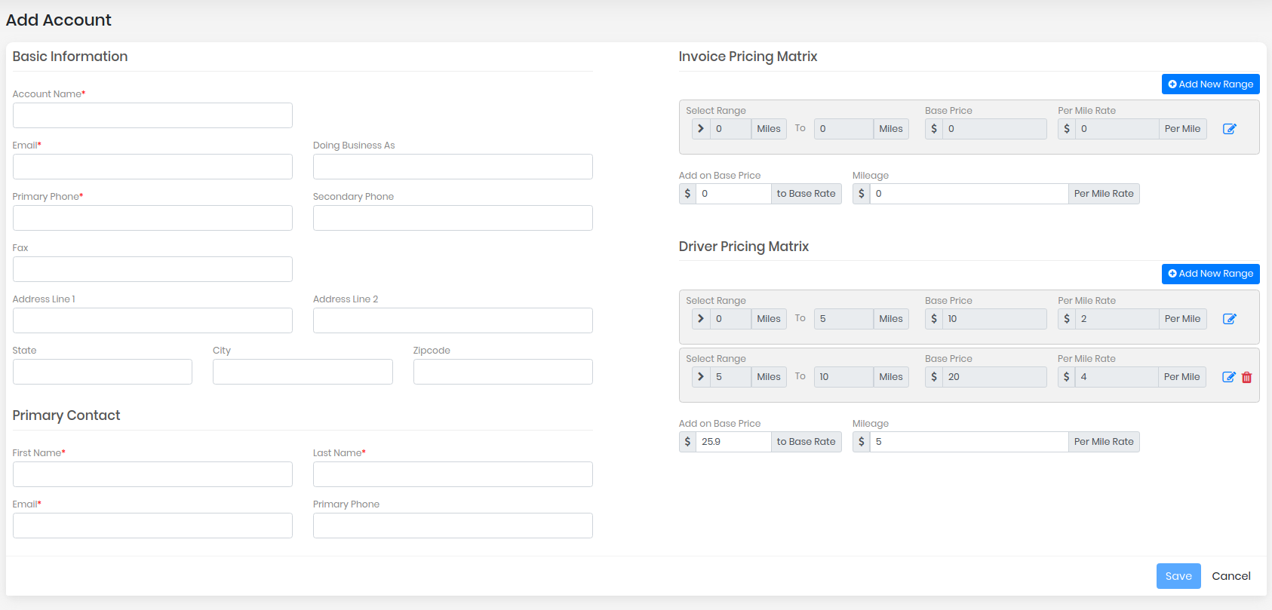
Task: Select the Invoice range Per Mile Rate field
Action: 1117,129
